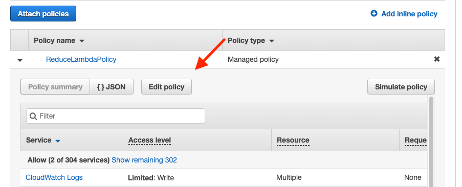Screen dimensions: 462x187
Task: Click the Simulate policy button
Action: tap(401, 87)
